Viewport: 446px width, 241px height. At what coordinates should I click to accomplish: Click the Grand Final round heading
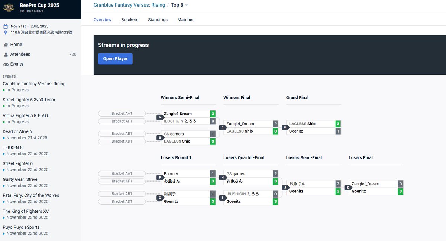297,98
